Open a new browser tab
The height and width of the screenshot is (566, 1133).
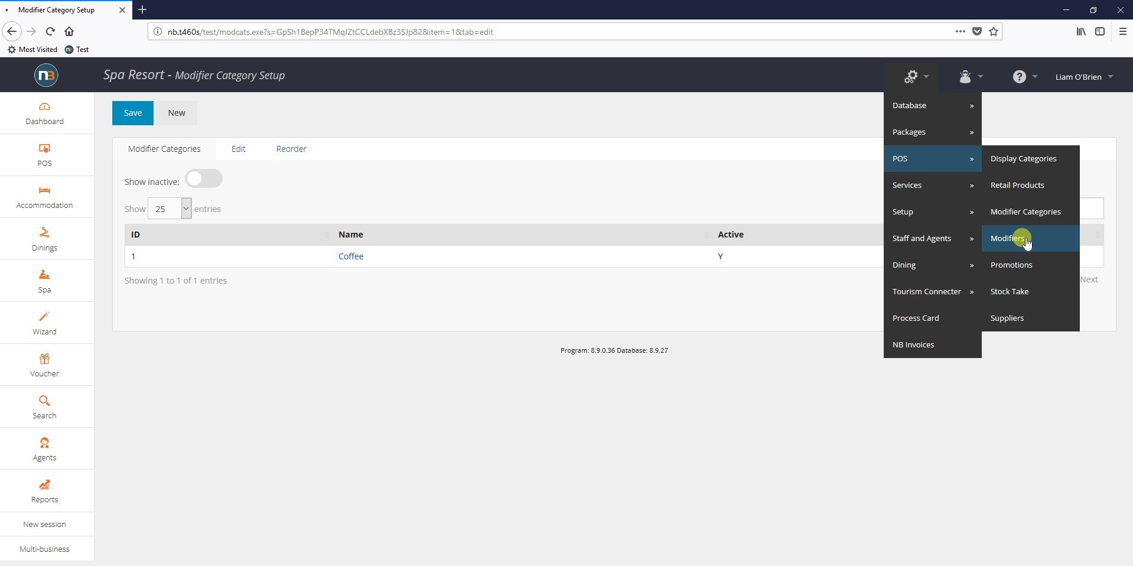[x=142, y=9]
